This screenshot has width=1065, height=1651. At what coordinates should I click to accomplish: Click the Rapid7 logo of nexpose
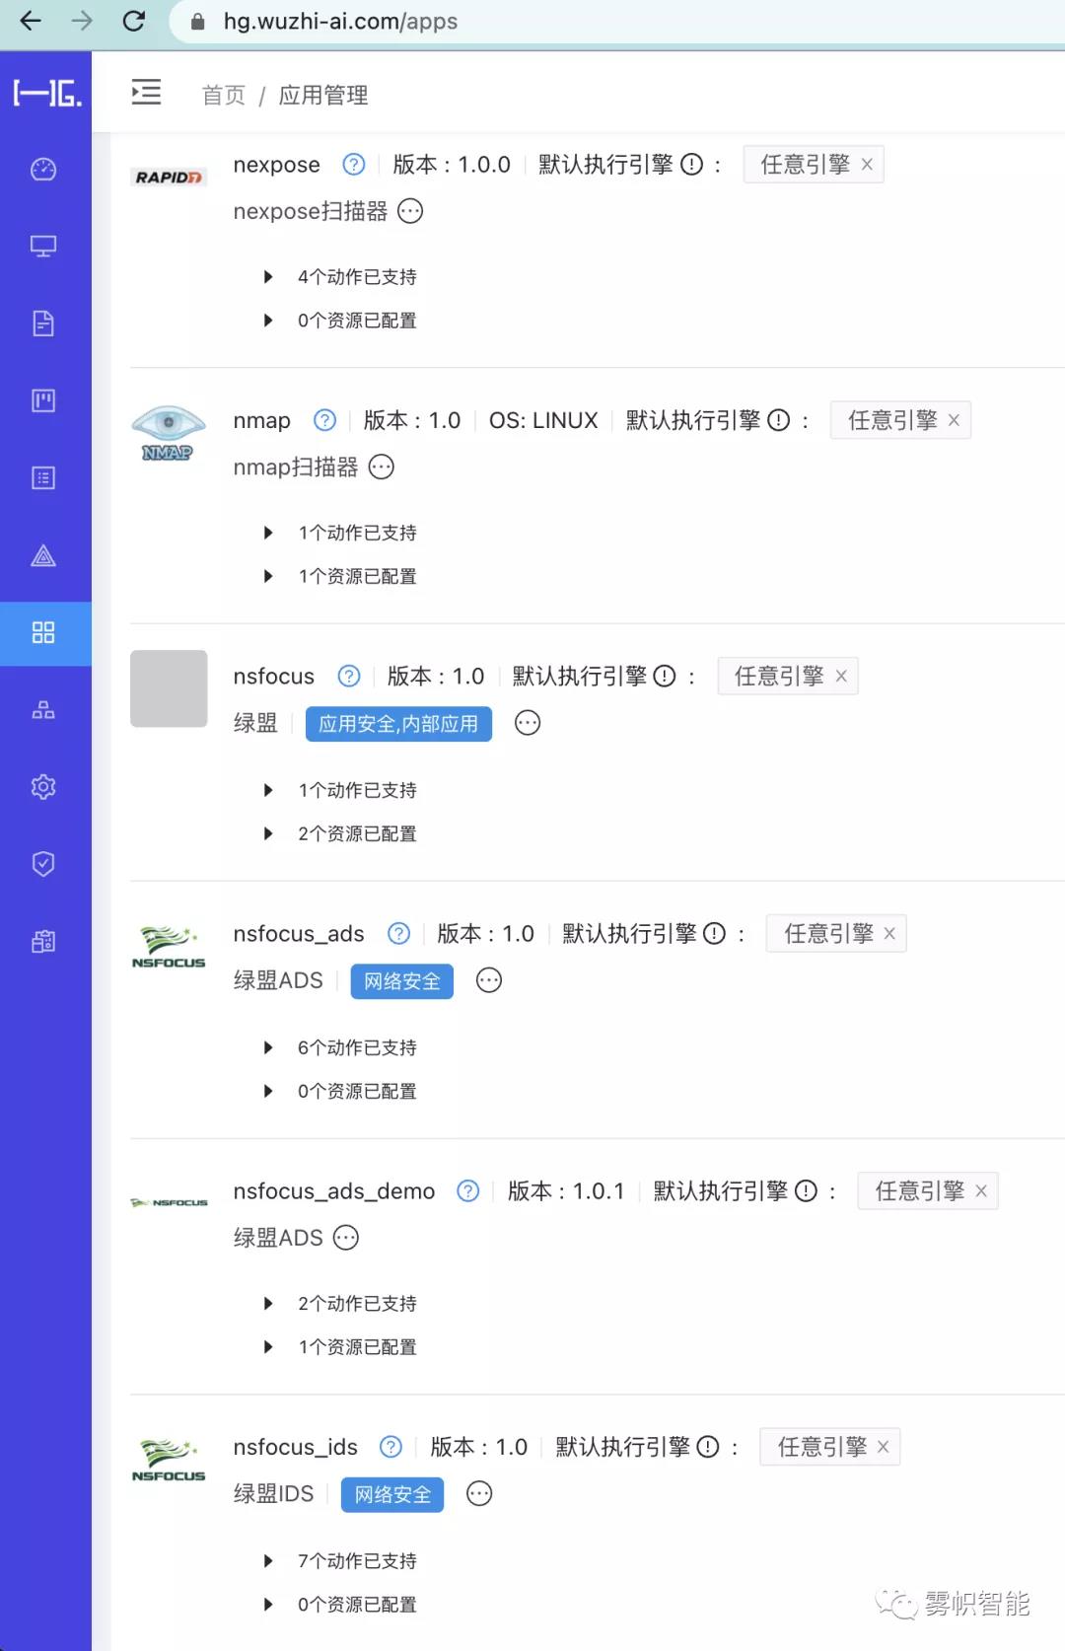(169, 178)
